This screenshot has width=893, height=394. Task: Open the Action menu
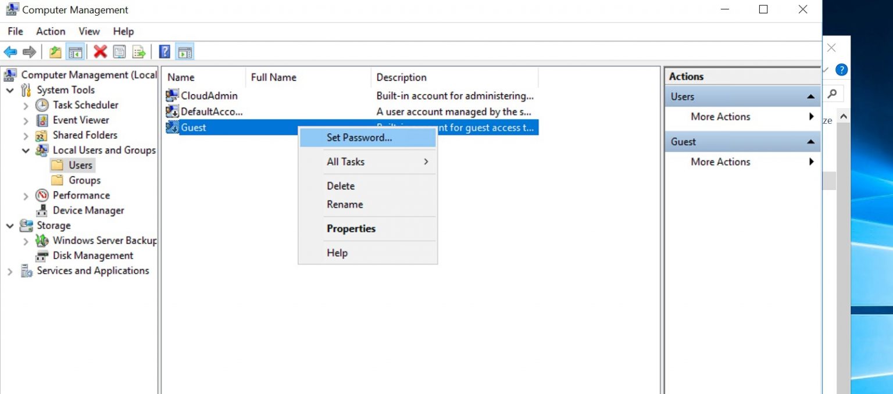pos(50,31)
